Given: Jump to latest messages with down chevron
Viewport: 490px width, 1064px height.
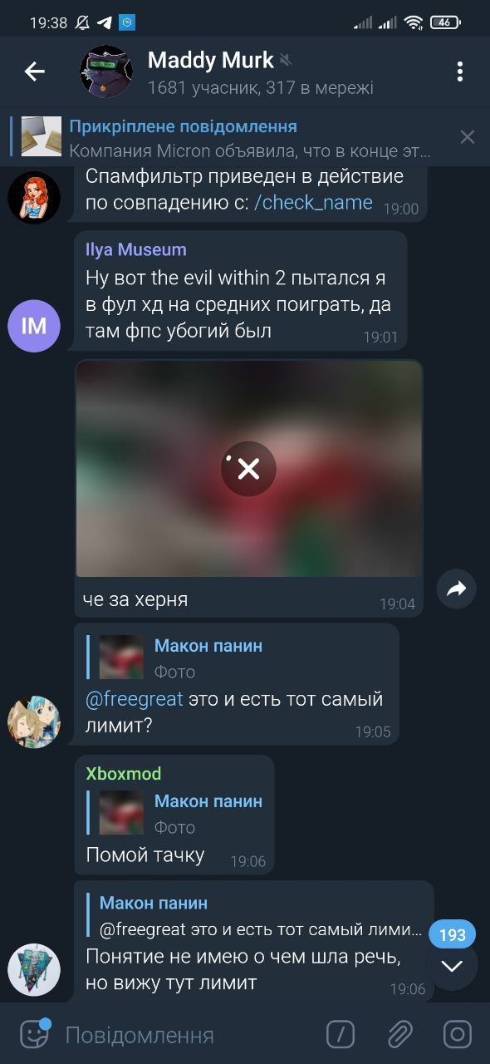Looking at the screenshot, I should click(x=452, y=966).
